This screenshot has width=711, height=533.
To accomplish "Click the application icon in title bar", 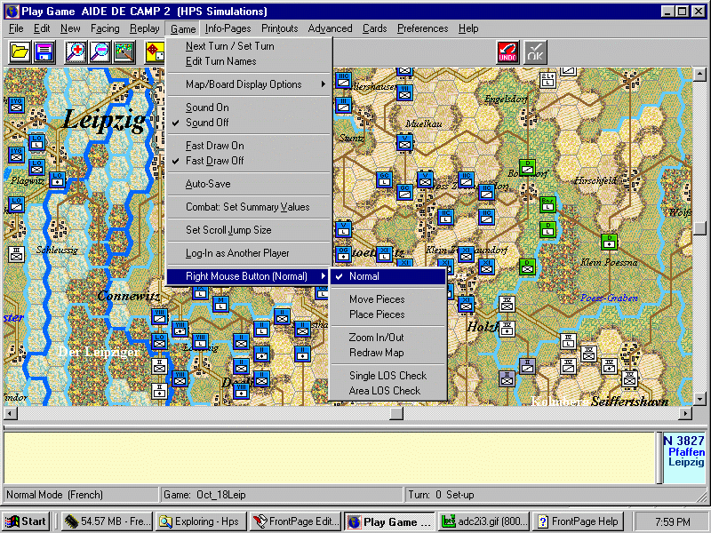I will point(11,11).
